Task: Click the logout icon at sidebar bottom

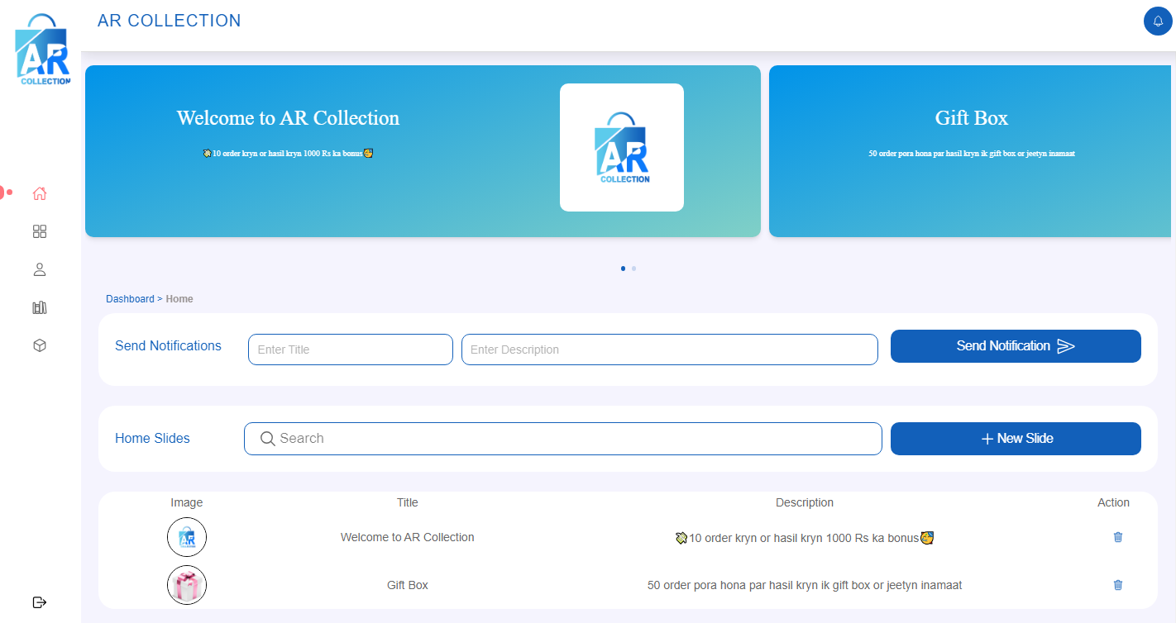Action: tap(39, 602)
